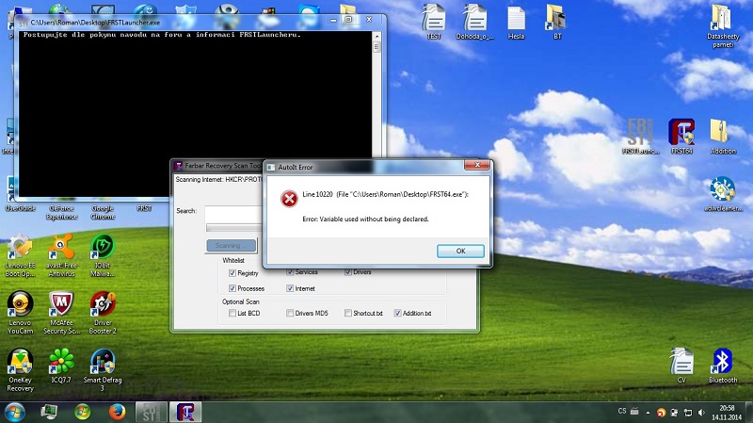Select the OneKey Recovery desktop icon
The width and height of the screenshot is (753, 423).
coord(20,369)
